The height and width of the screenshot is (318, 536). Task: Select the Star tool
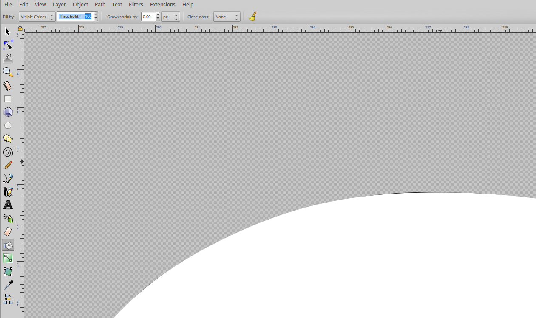[7, 138]
